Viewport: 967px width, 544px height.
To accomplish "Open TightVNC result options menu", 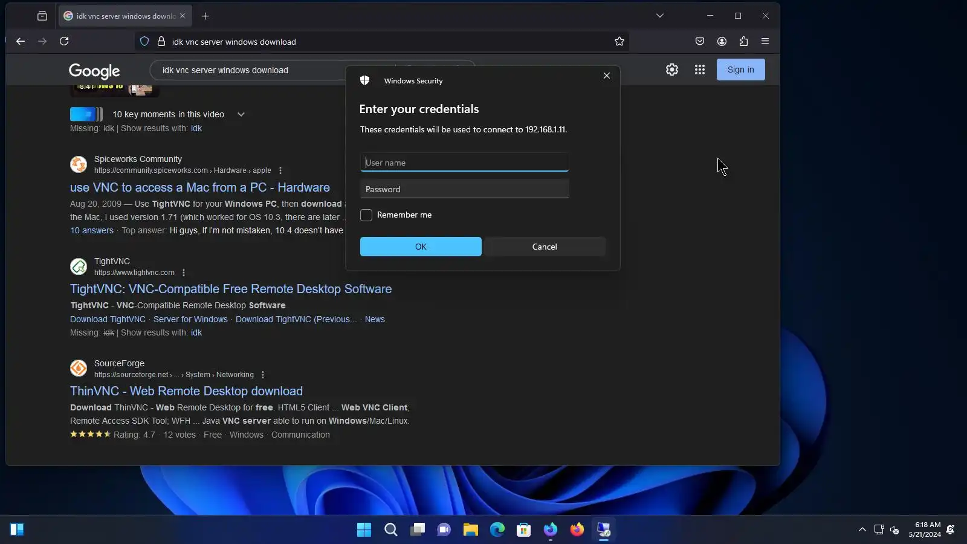I will [184, 273].
